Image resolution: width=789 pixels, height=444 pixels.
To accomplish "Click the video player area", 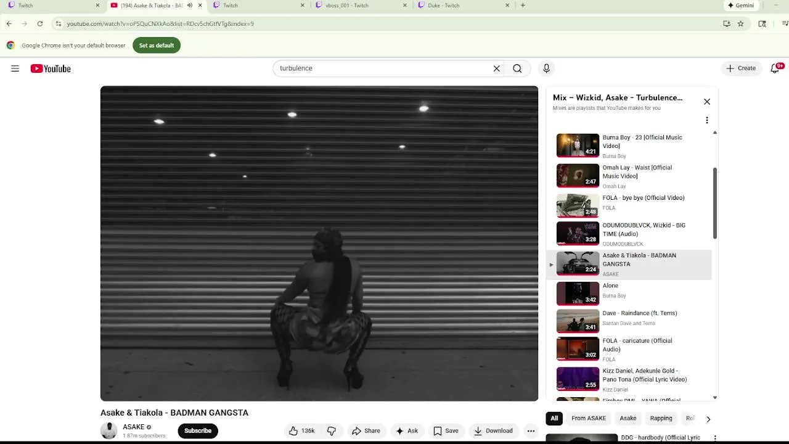I will [x=319, y=244].
